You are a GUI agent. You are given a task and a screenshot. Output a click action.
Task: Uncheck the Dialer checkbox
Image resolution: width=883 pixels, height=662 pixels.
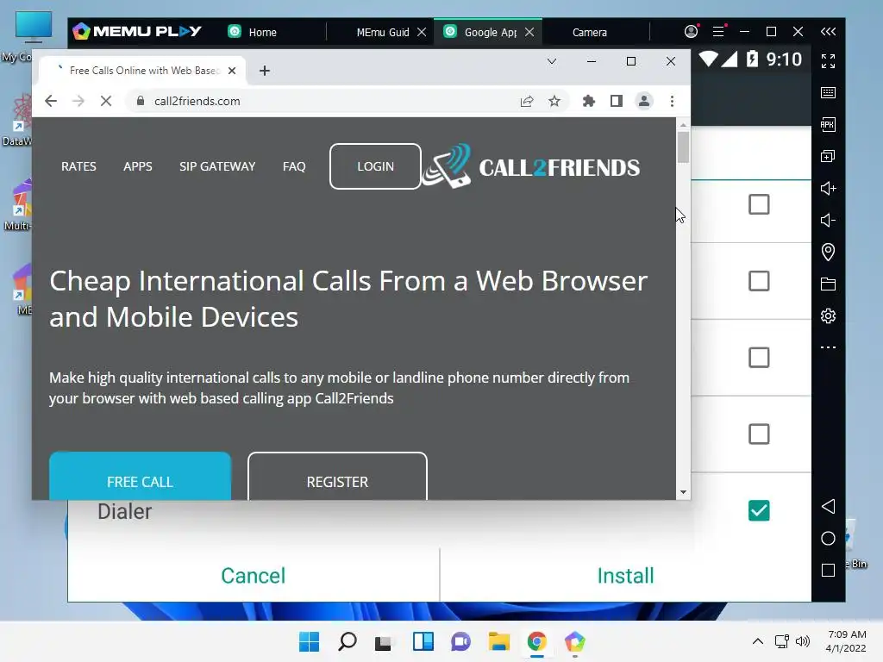tap(759, 510)
